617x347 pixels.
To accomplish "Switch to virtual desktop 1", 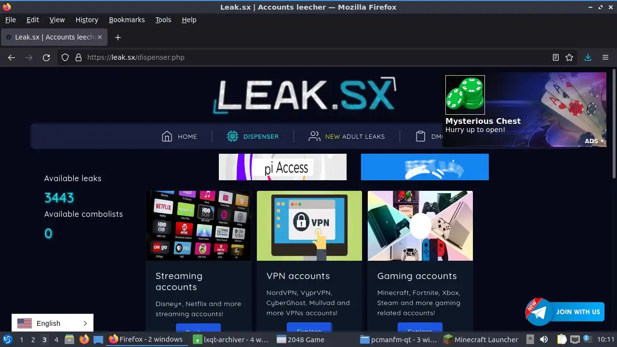I will [x=21, y=339].
